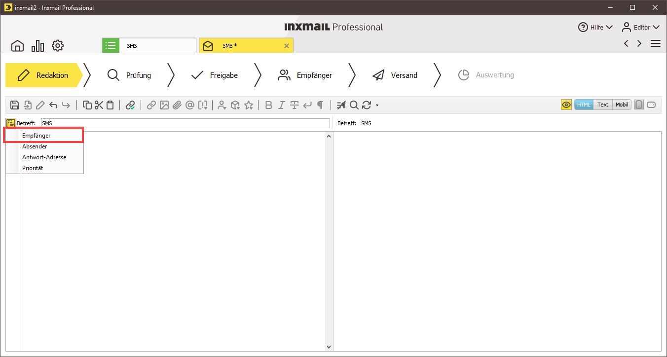
Task: Go to the Versand workflow step
Action: click(395, 75)
